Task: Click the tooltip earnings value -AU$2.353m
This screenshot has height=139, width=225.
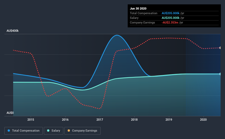Action: tap(170, 22)
